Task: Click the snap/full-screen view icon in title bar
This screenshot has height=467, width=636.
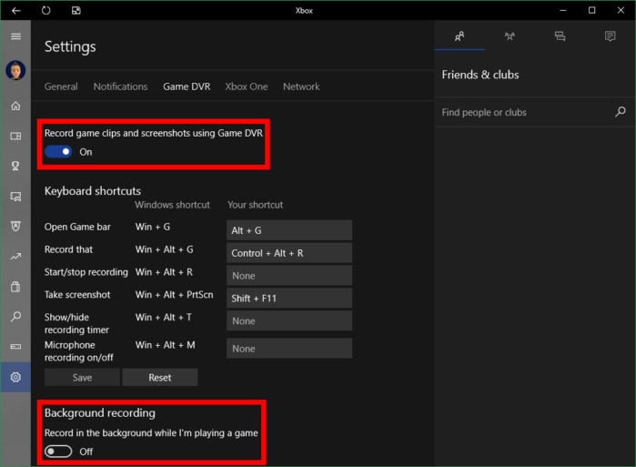Action: (x=76, y=11)
